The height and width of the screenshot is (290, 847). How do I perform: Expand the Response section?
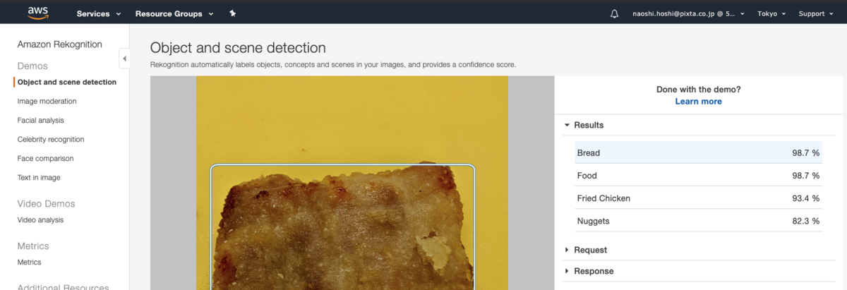coord(589,271)
